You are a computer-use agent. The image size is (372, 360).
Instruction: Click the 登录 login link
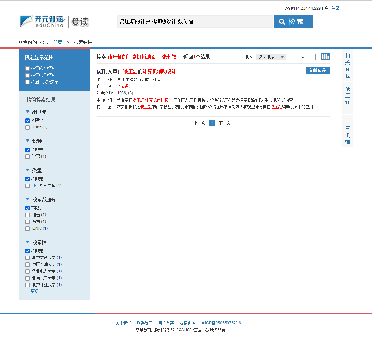[x=336, y=8]
